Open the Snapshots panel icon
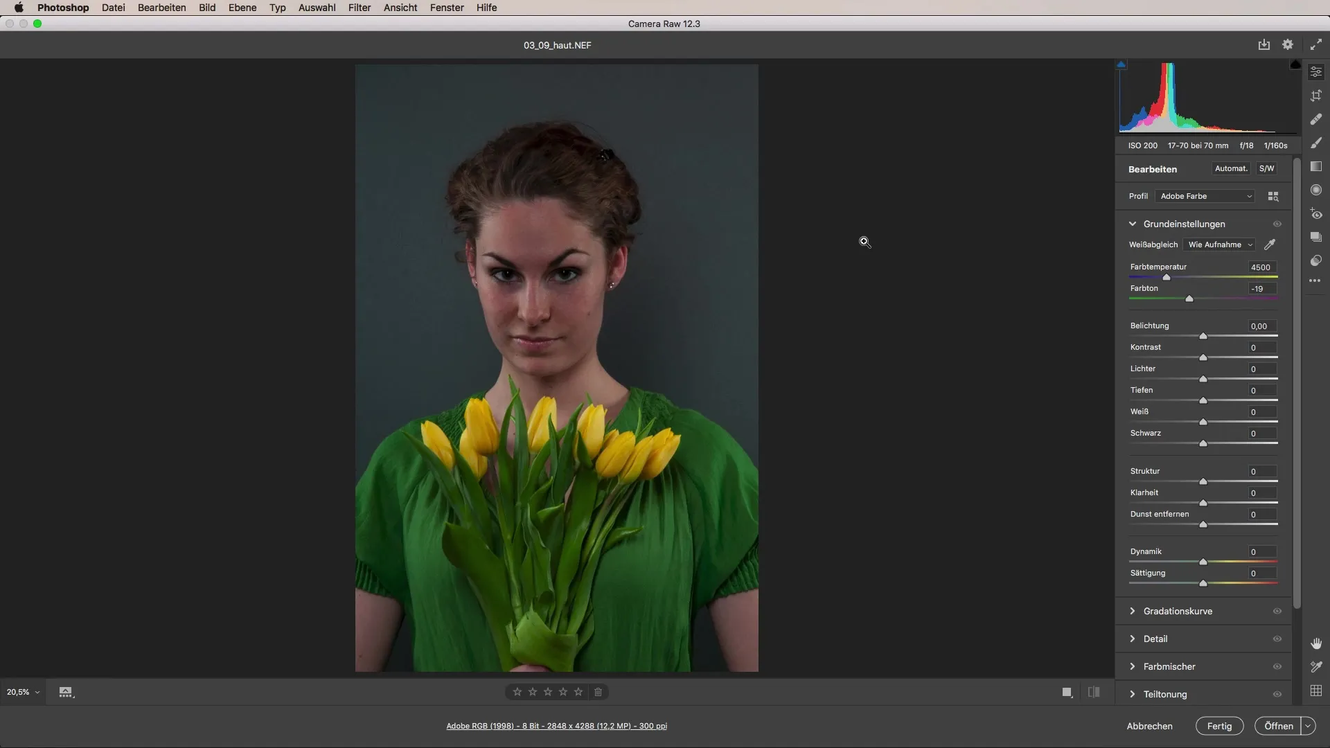Viewport: 1330px width, 748px height. point(1316,237)
